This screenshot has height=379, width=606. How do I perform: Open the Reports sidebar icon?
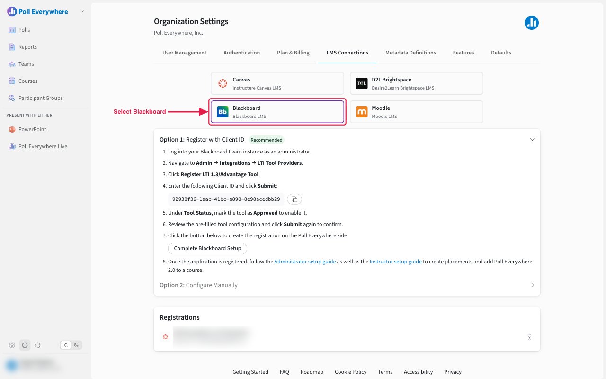point(12,47)
